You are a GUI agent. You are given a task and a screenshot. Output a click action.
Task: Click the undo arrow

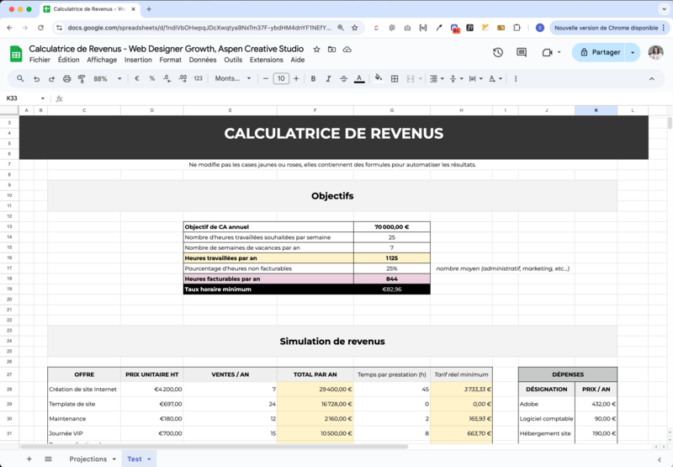point(36,78)
